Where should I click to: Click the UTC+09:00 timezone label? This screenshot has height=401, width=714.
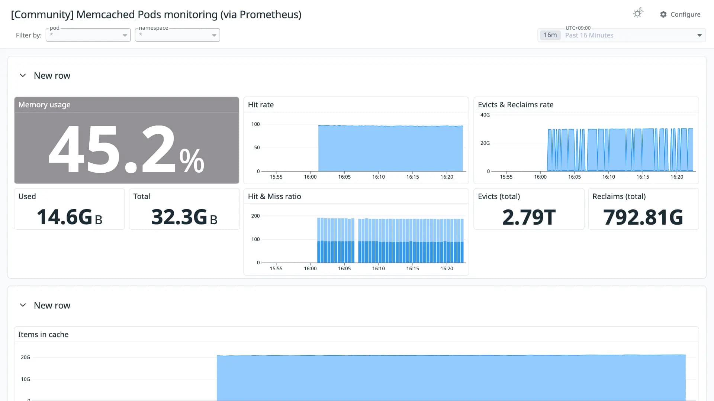coord(578,28)
